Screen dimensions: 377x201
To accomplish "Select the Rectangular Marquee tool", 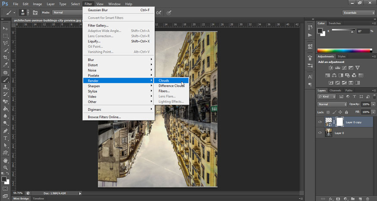I will [x=5, y=36].
